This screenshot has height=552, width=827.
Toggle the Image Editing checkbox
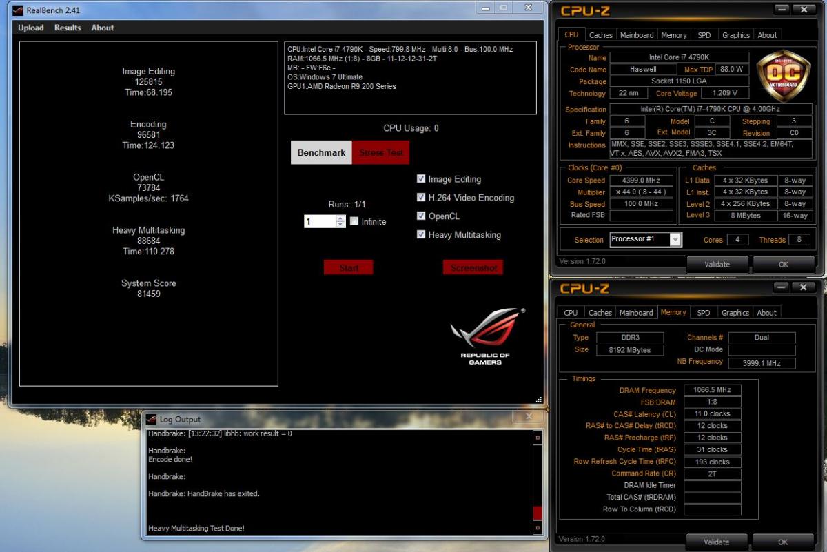[x=421, y=179]
